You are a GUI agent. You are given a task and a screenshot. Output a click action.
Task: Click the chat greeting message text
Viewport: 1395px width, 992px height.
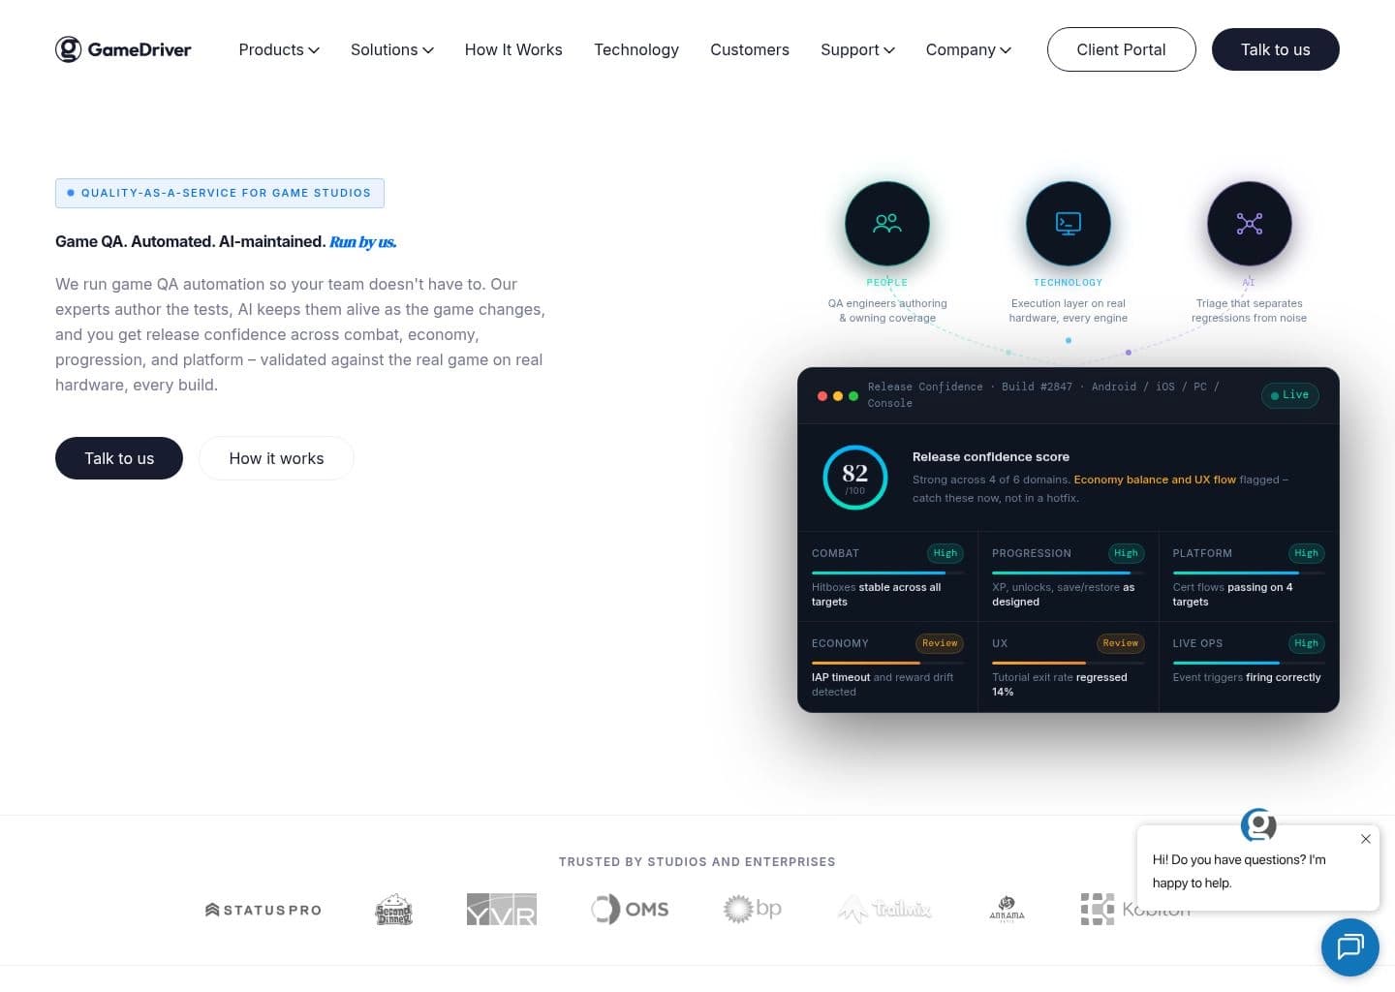[1239, 871]
